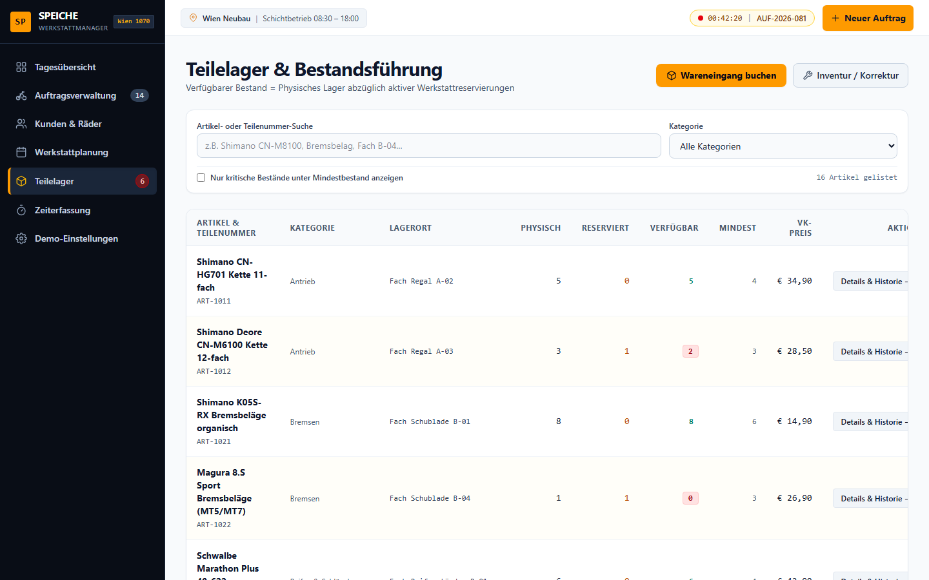
Task: Click red available badge 2 for ART-1012
Action: pyautogui.click(x=690, y=351)
